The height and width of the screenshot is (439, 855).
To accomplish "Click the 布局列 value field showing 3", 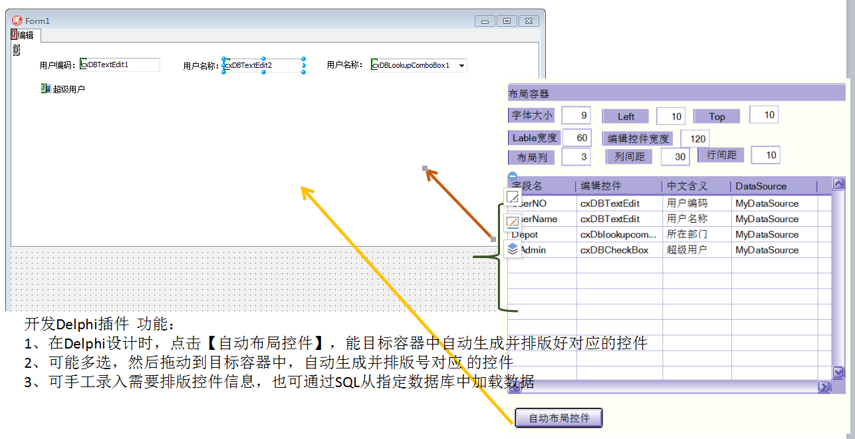I will (576, 157).
